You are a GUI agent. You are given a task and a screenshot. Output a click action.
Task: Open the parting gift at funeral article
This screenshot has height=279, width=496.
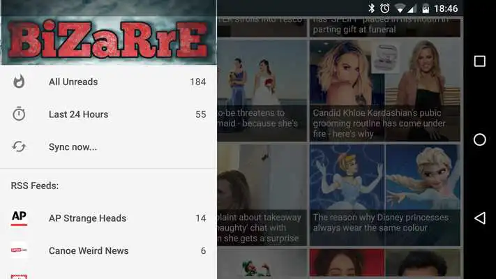[384, 27]
